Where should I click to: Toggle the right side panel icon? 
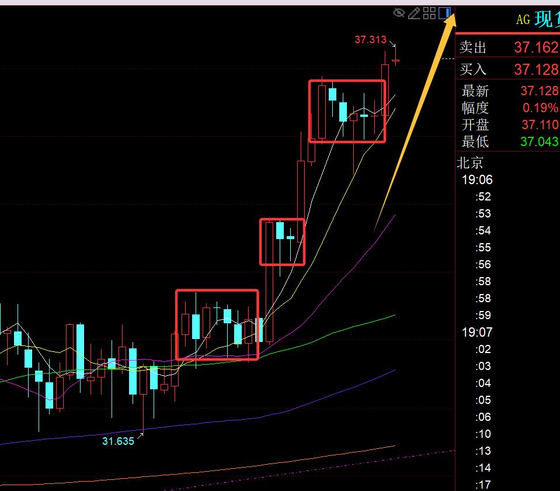(445, 13)
